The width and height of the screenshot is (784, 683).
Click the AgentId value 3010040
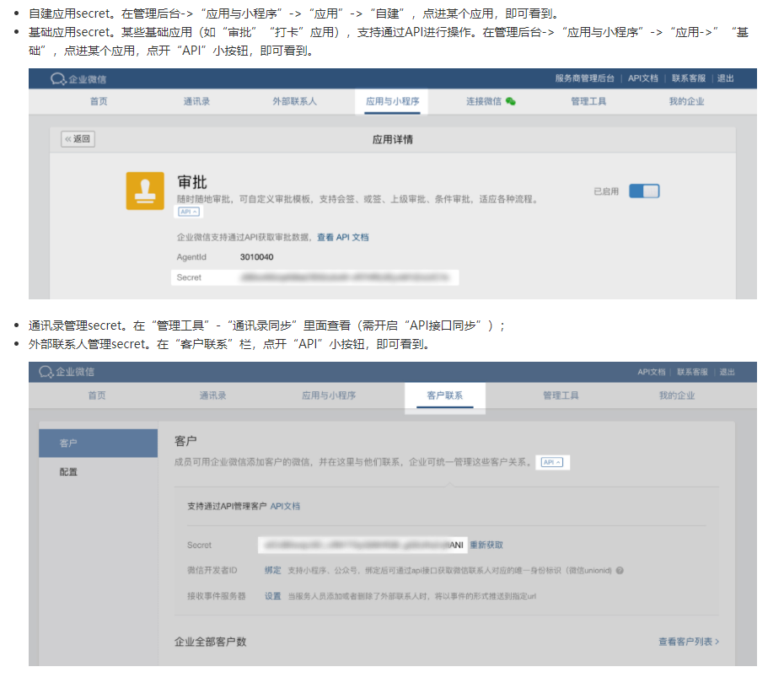tap(256, 257)
